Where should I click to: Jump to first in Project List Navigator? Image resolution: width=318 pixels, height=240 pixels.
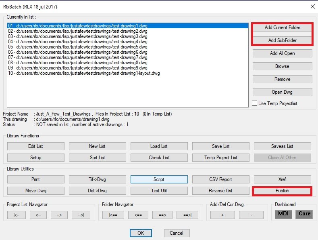pyautogui.click(x=17, y=215)
